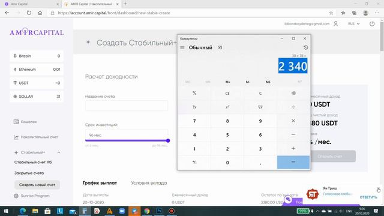Viewport: 384px width, 216px height.
Task: Click the minus key on calculator
Action: (x=293, y=134)
